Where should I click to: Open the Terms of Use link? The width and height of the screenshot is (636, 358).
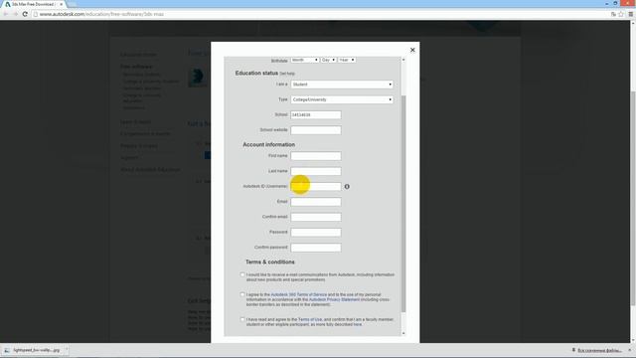tap(310, 320)
